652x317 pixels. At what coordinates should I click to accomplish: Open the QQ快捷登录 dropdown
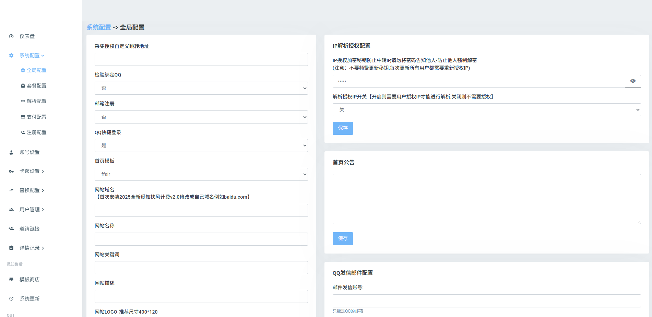(x=201, y=145)
